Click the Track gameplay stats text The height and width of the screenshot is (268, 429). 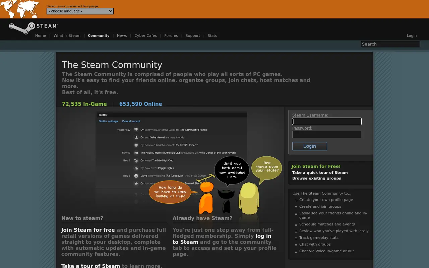click(x=319, y=238)
